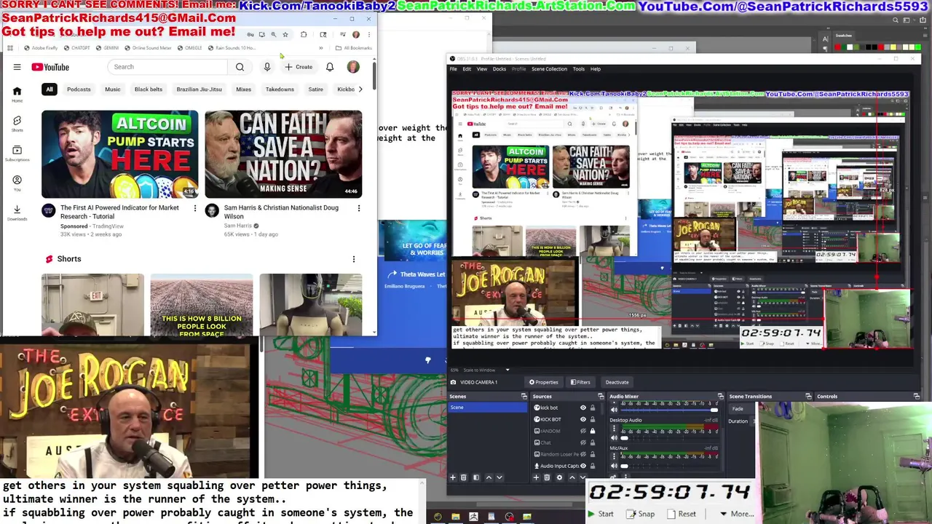Hide the Audio Input Capture source
The width and height of the screenshot is (932, 524).
(583, 466)
